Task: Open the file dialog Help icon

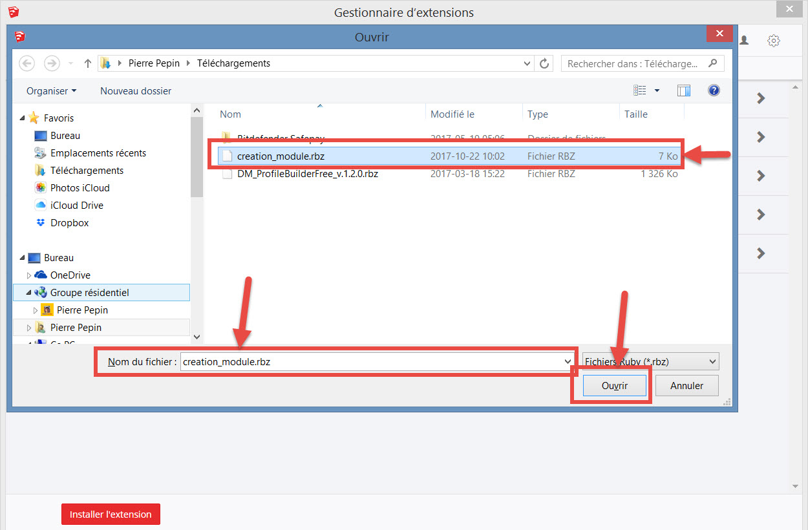Action: [x=714, y=90]
